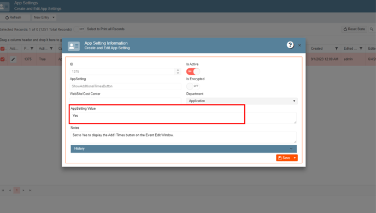Click the Created column header
The height and width of the screenshot is (213, 376).
(316, 49)
